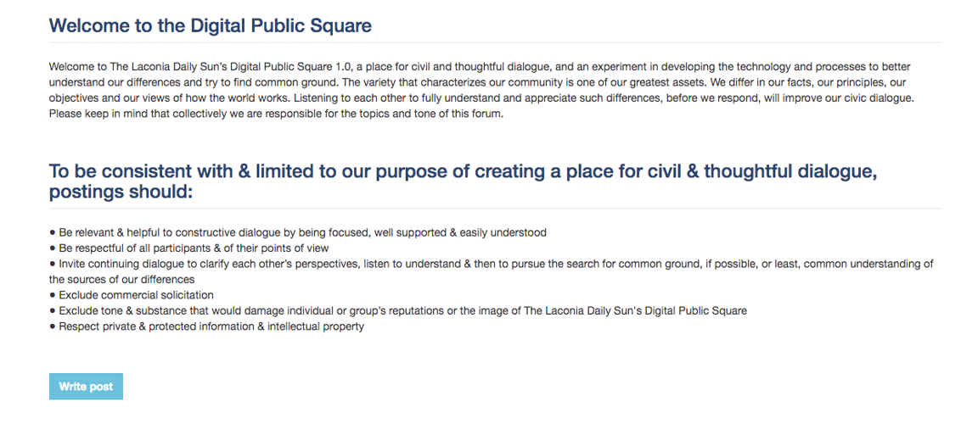This screenshot has width=961, height=424.
Task: Click the "Respect private & protected information" guideline
Action: [211, 326]
